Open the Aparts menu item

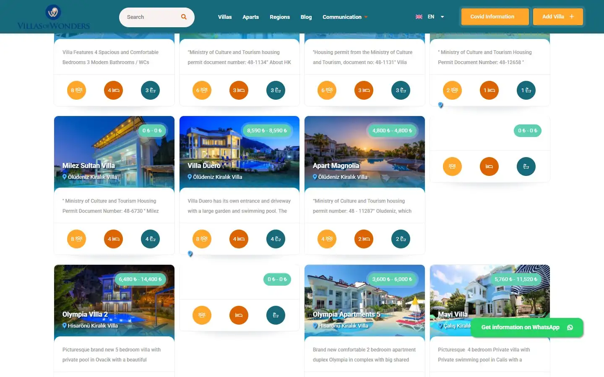click(x=251, y=17)
